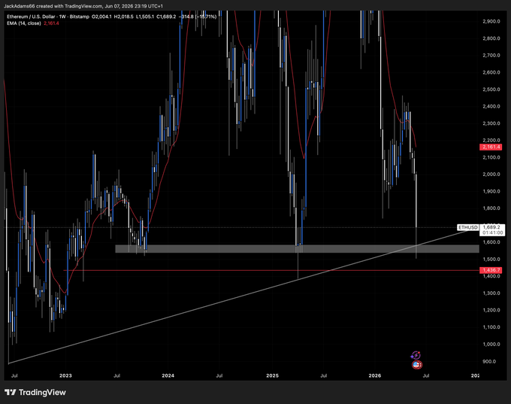Click the 2025 label on time axis
The height and width of the screenshot is (404, 511).
[273, 375]
